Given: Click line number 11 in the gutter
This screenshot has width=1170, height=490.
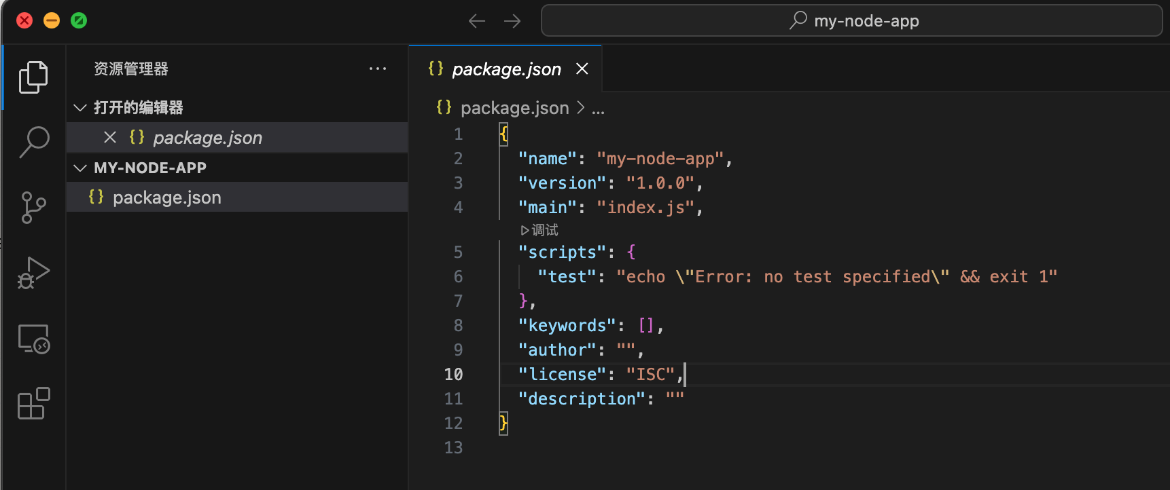Looking at the screenshot, I should pos(453,399).
